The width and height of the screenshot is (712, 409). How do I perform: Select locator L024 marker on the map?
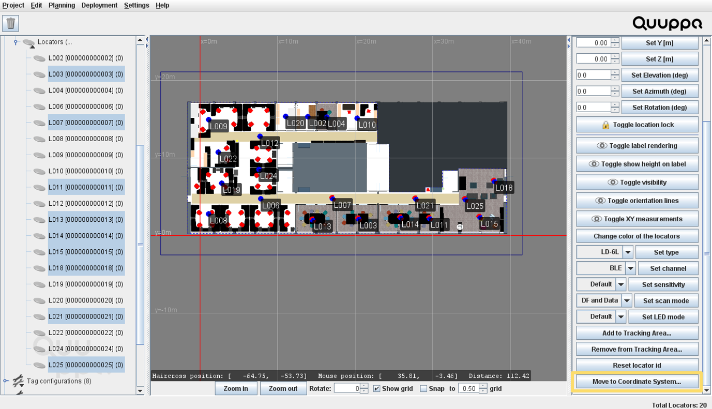(259, 170)
